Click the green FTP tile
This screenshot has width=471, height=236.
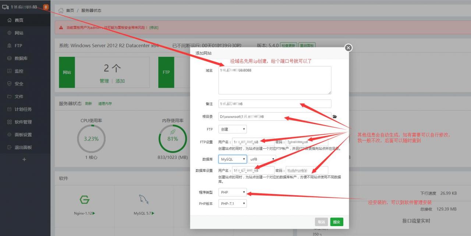pyautogui.click(x=166, y=72)
